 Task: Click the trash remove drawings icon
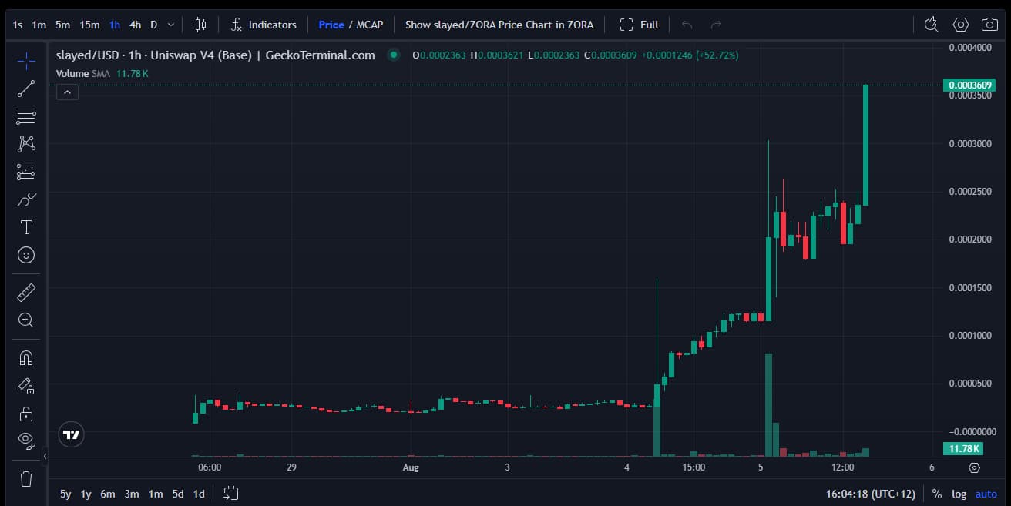click(x=26, y=479)
